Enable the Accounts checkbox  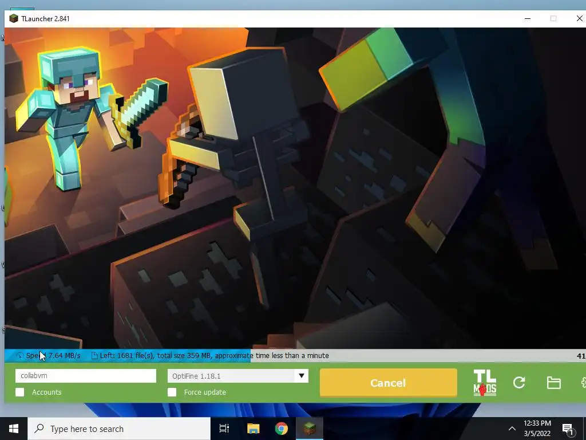(x=20, y=392)
